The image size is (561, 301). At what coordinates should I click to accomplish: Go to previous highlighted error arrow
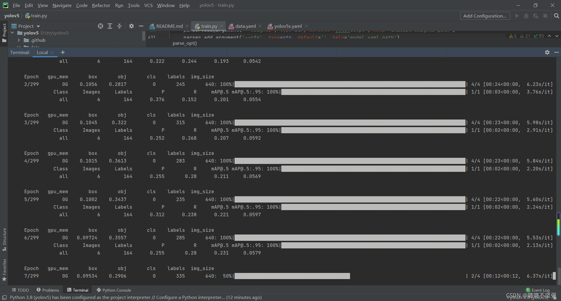[x=549, y=36]
